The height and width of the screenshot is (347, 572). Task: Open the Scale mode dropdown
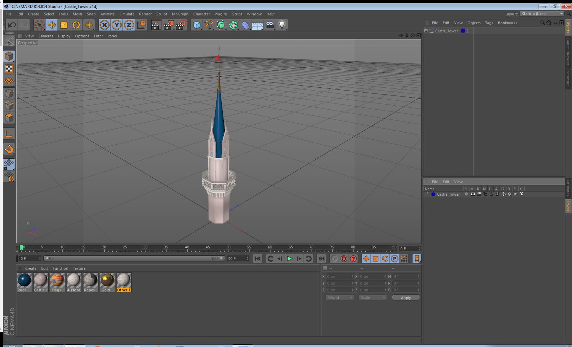[x=372, y=298]
